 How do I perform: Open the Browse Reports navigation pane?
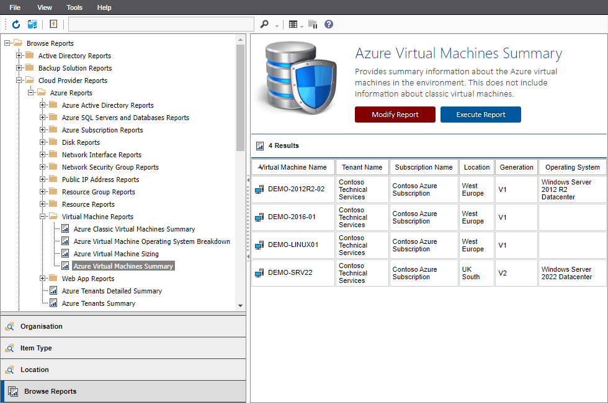[123, 391]
